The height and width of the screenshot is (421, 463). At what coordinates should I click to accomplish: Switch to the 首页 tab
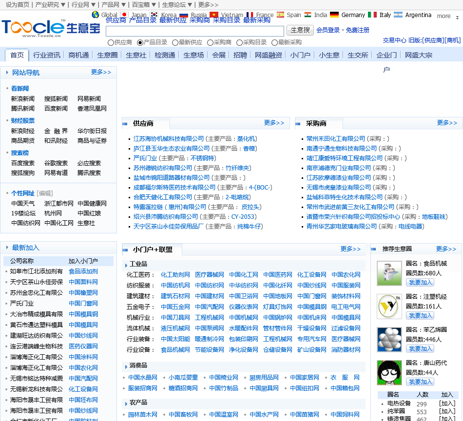pos(17,55)
